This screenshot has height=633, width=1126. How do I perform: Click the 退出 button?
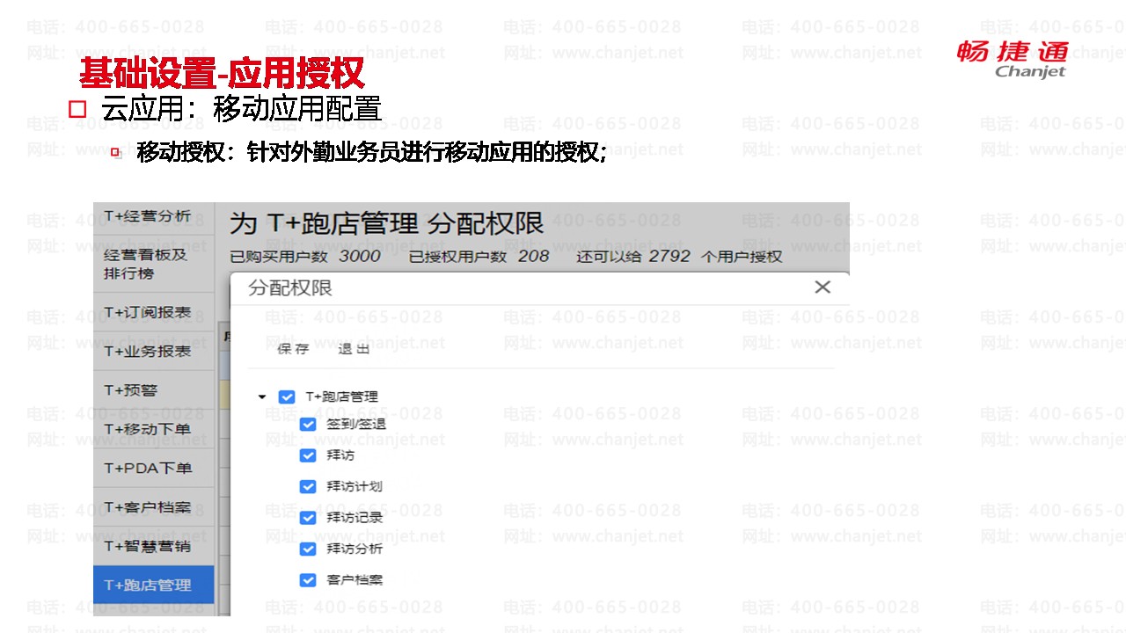coord(354,349)
